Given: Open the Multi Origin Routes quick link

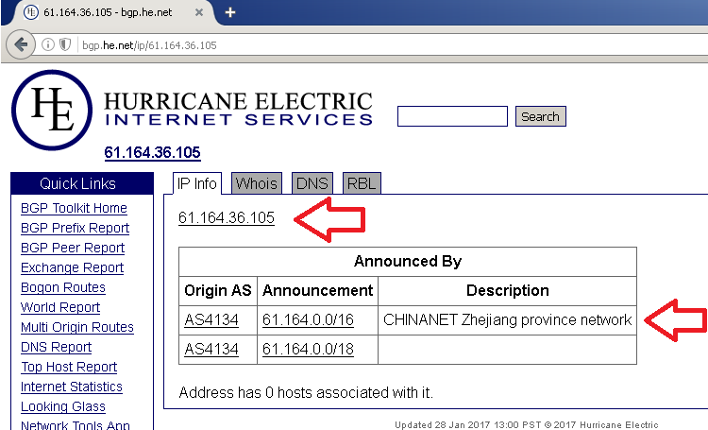Looking at the screenshot, I should click(77, 327).
